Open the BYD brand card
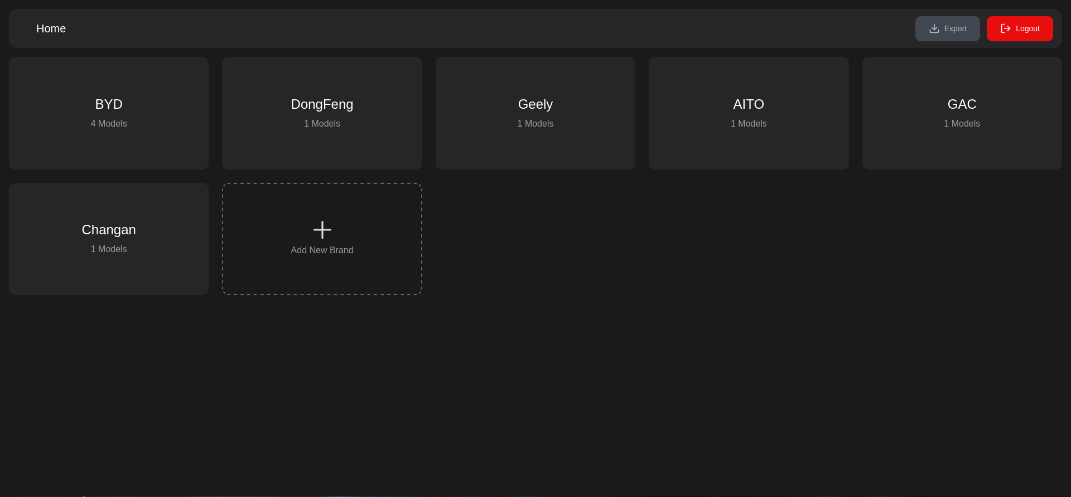The image size is (1071, 497). [x=109, y=113]
